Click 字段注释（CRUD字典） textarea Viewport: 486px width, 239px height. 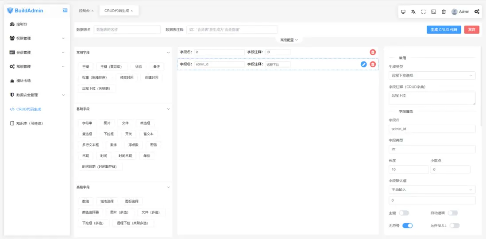click(x=432, y=98)
